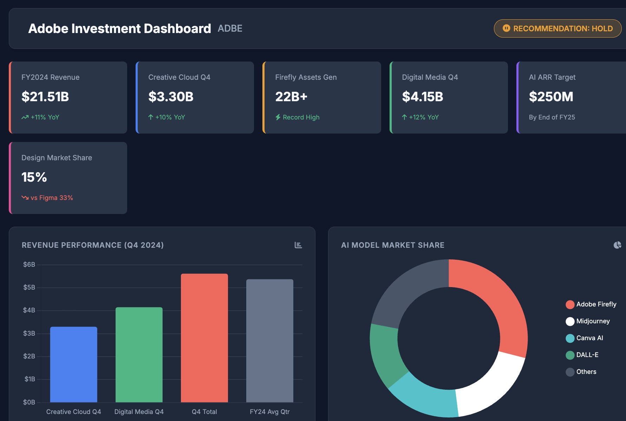Toggle Canva AI series in the legend

pos(585,338)
